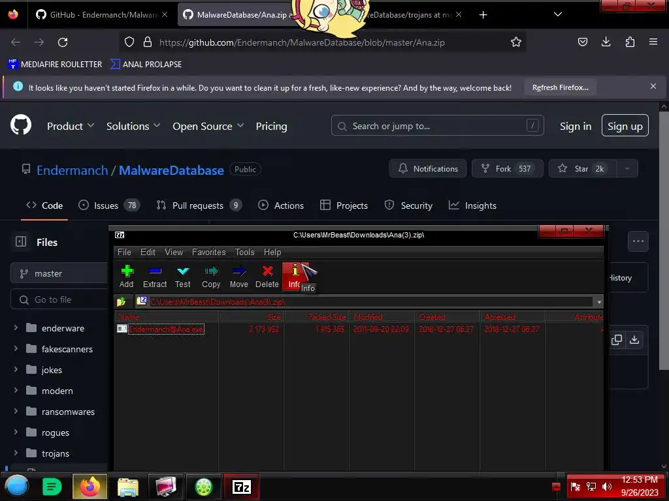Click the Notifications button
This screenshot has height=501, width=669.
(x=427, y=169)
